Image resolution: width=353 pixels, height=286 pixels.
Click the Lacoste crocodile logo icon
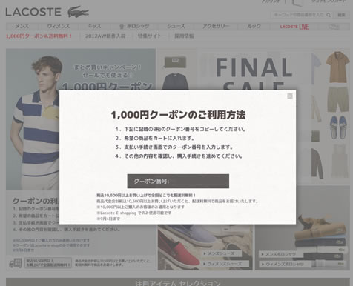(78, 12)
